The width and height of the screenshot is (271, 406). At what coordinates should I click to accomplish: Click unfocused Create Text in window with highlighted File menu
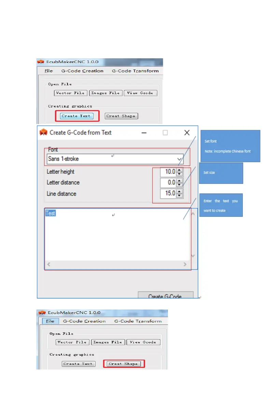coord(79,364)
